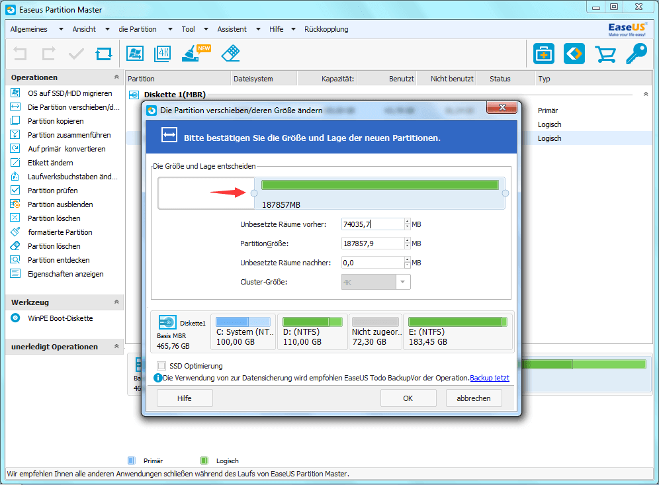The width and height of the screenshot is (659, 485).
Task: Click the right partition resize handle
Action: [505, 193]
